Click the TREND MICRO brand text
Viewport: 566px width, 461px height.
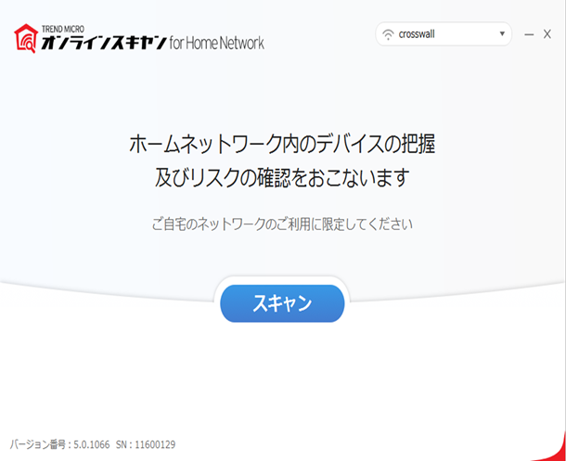pos(63,29)
